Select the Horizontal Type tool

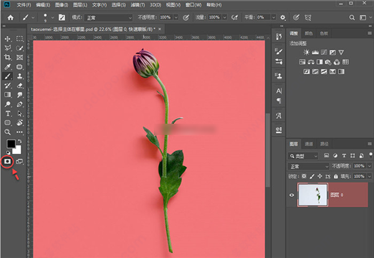(x=7, y=113)
